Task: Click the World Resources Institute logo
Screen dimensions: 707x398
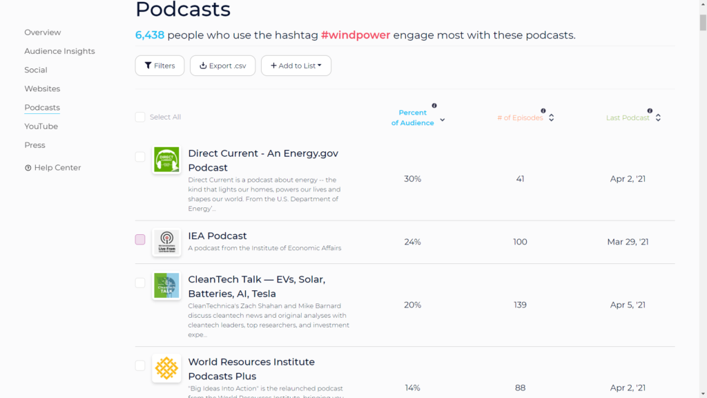Action: pyautogui.click(x=166, y=368)
